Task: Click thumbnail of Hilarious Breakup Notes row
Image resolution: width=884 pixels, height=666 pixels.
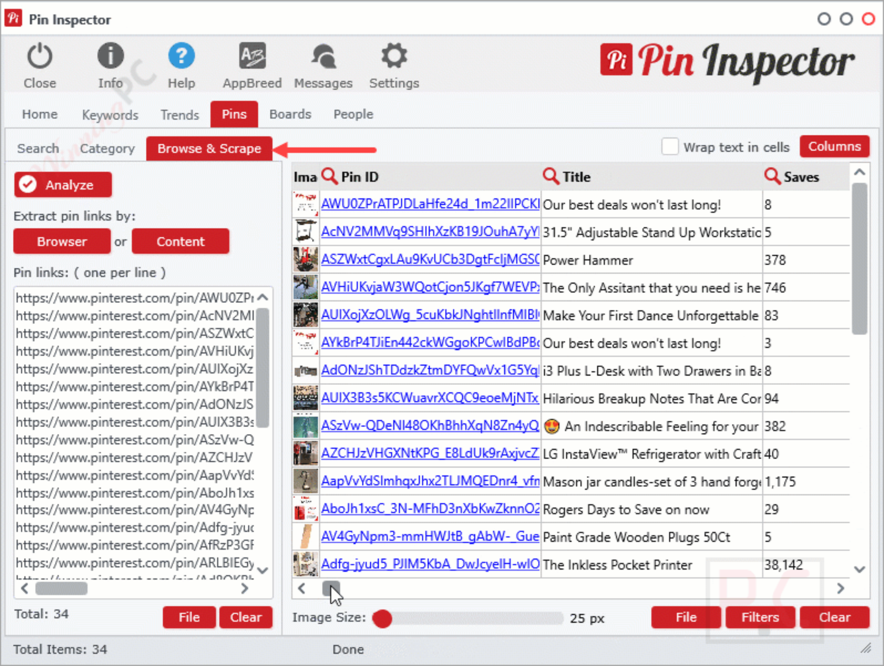Action: 306,398
